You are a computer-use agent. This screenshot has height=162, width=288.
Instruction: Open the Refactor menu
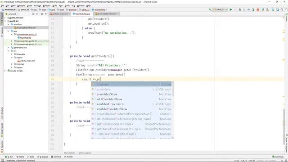47,6
